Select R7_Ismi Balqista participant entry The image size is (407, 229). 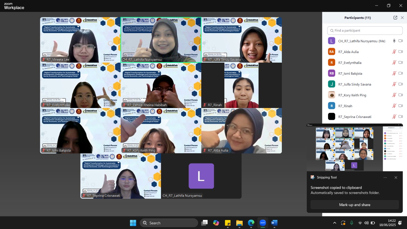(350, 73)
